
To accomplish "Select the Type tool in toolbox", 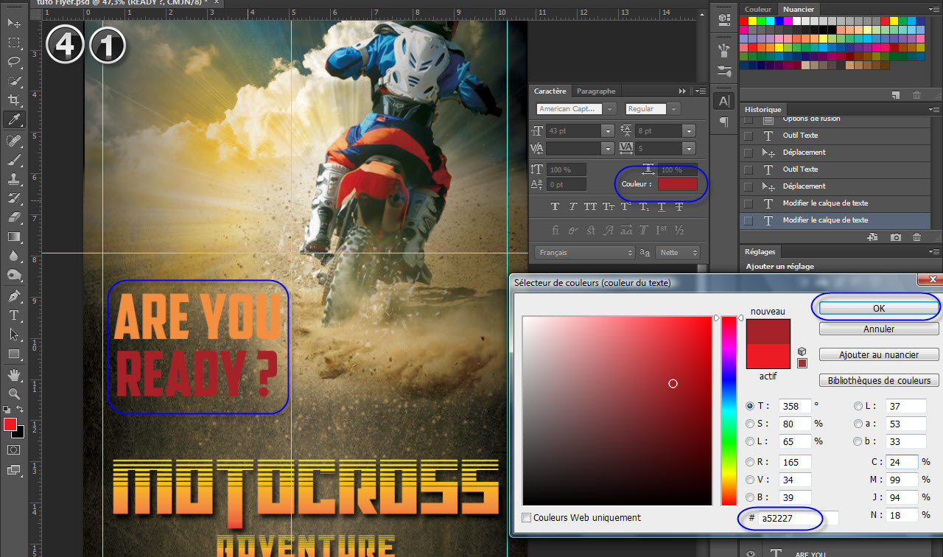I will point(14,315).
